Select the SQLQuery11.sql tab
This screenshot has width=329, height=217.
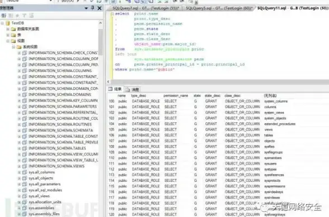pos(293,8)
